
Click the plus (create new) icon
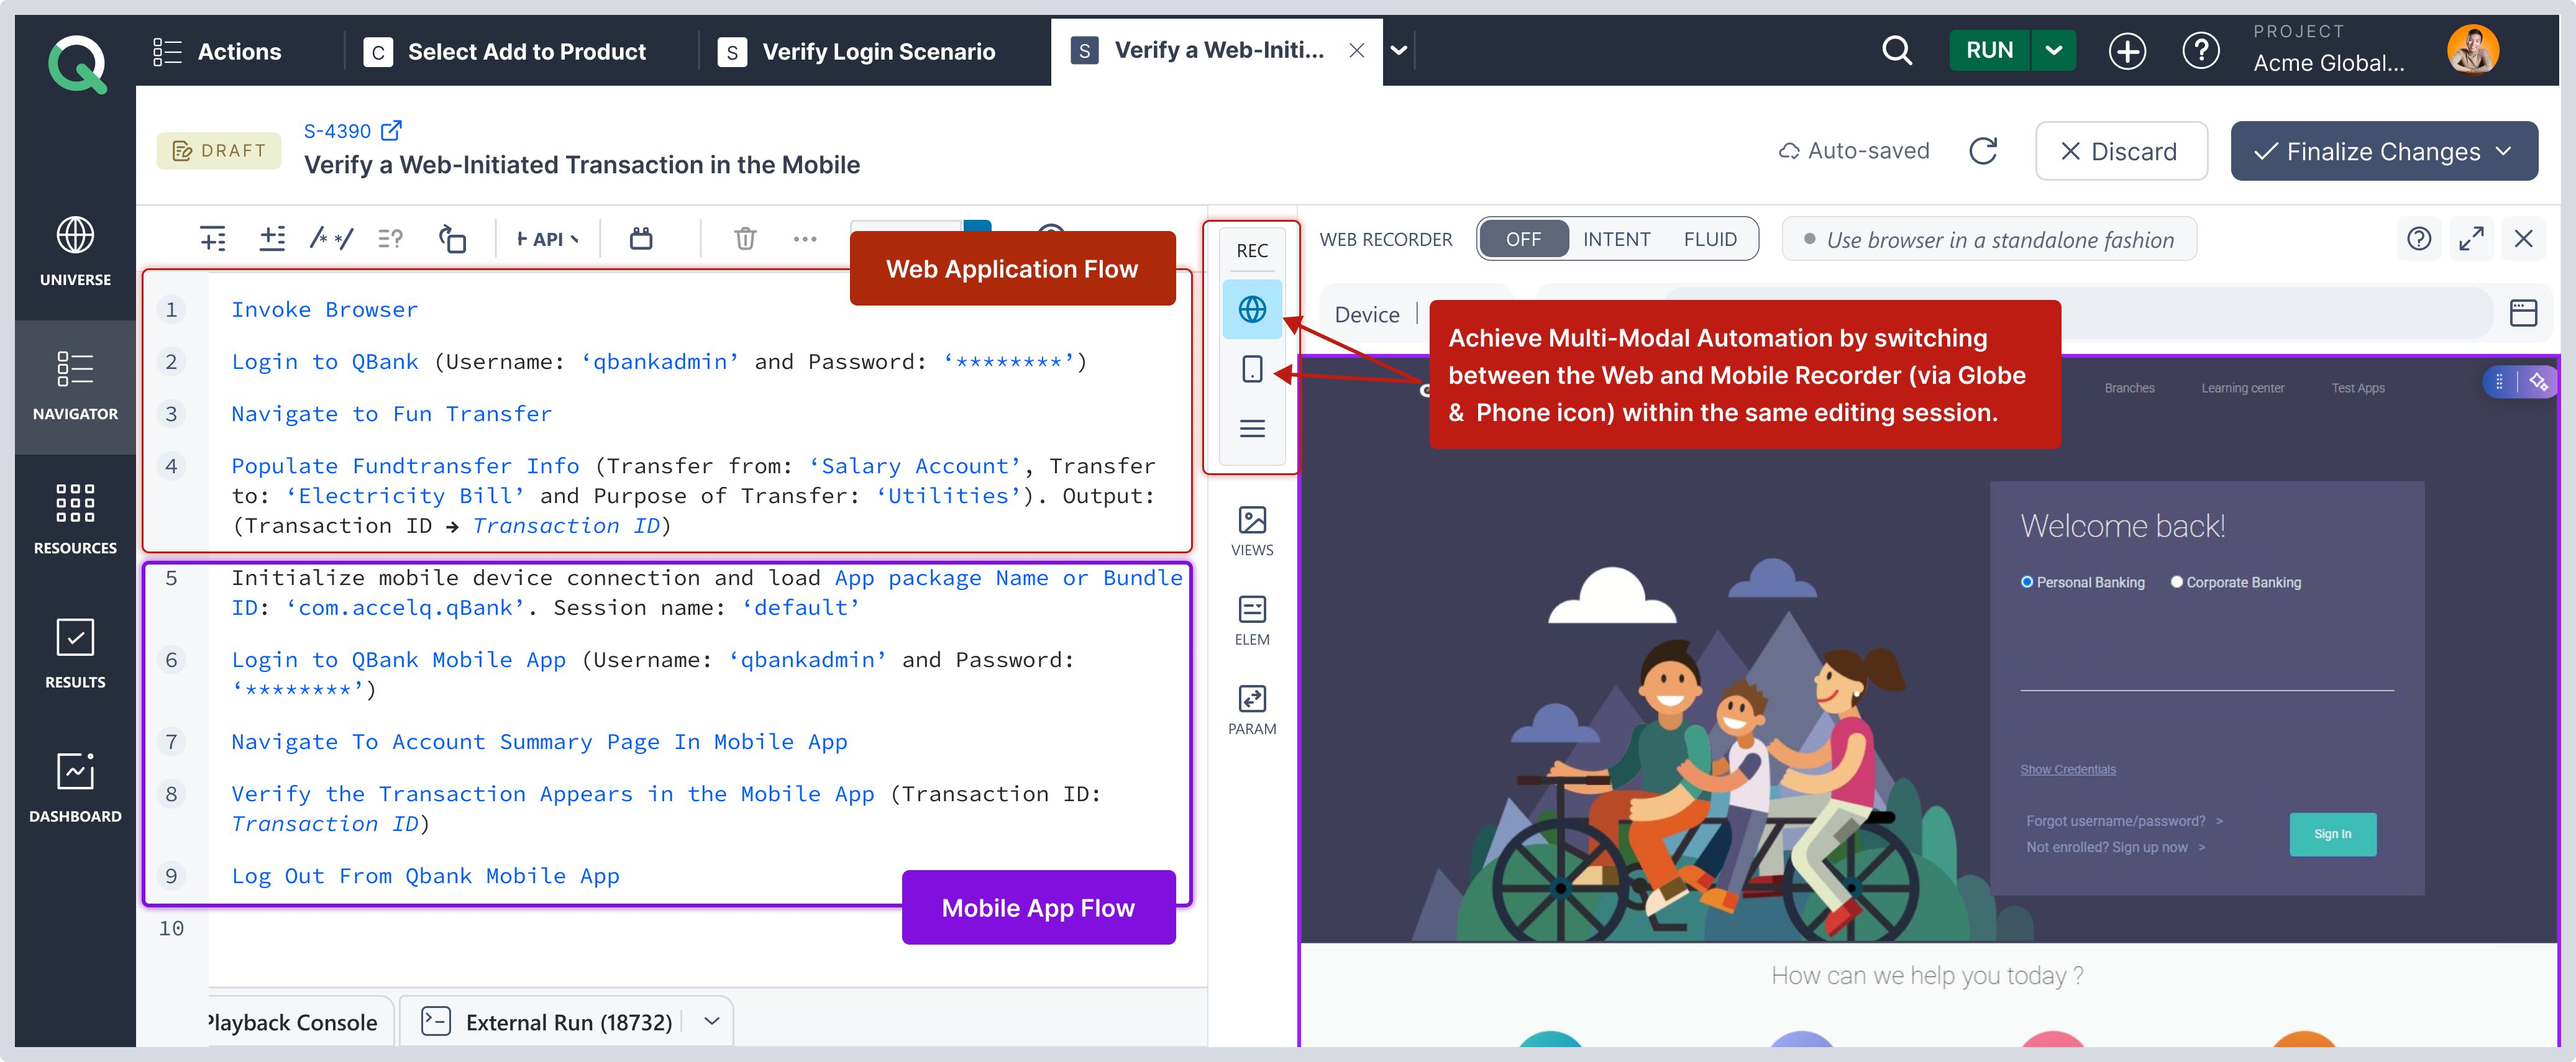pyautogui.click(x=2126, y=51)
